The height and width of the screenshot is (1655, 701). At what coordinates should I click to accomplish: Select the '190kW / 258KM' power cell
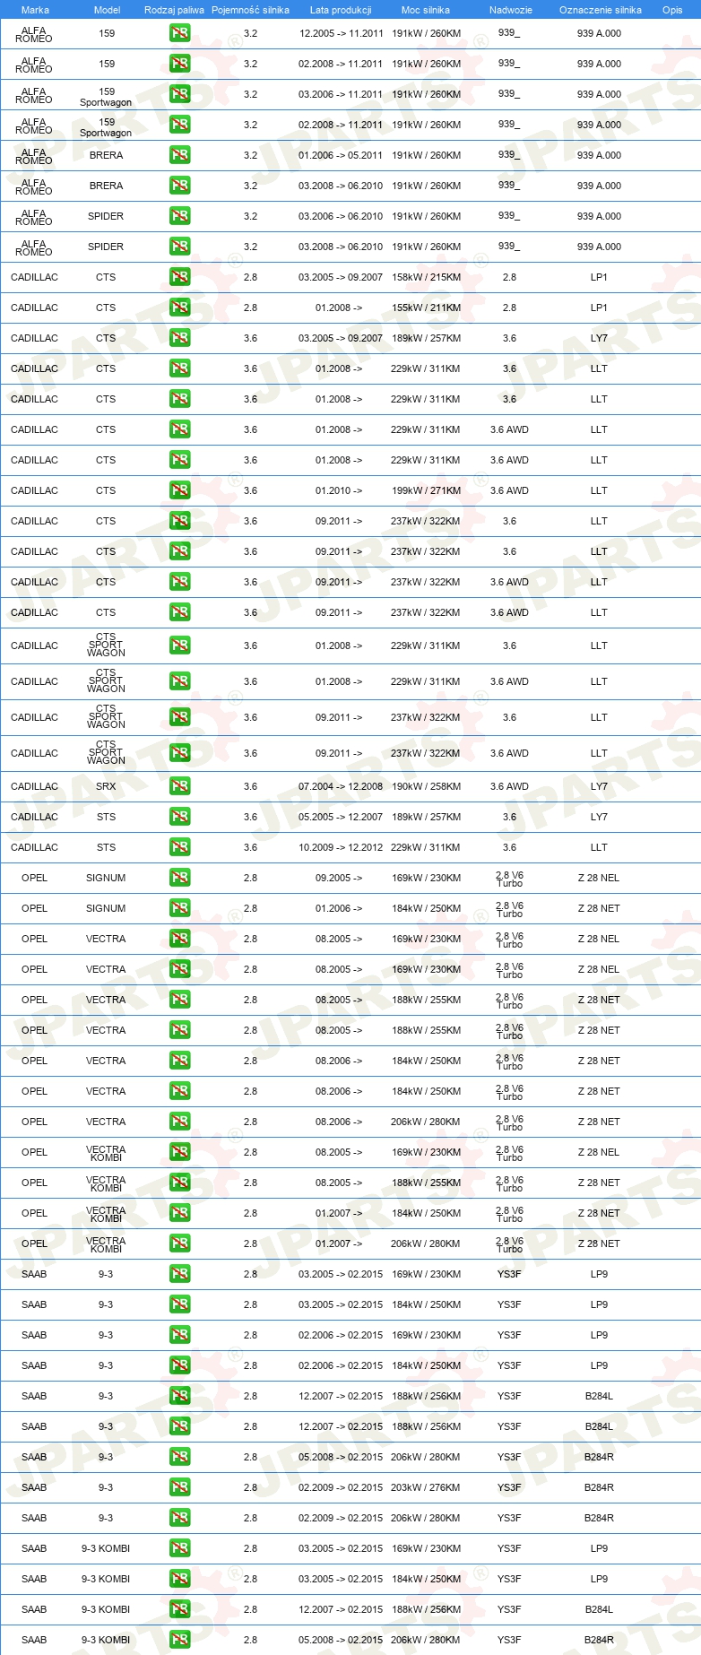(x=426, y=786)
